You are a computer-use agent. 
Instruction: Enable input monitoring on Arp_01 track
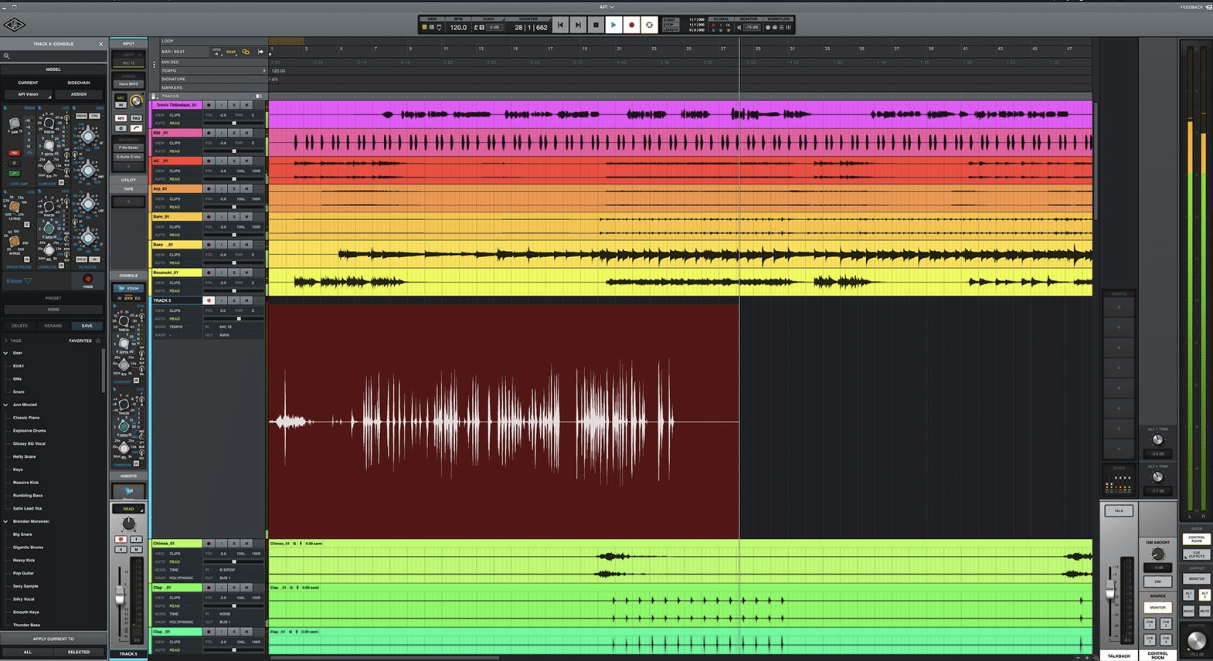[222, 188]
